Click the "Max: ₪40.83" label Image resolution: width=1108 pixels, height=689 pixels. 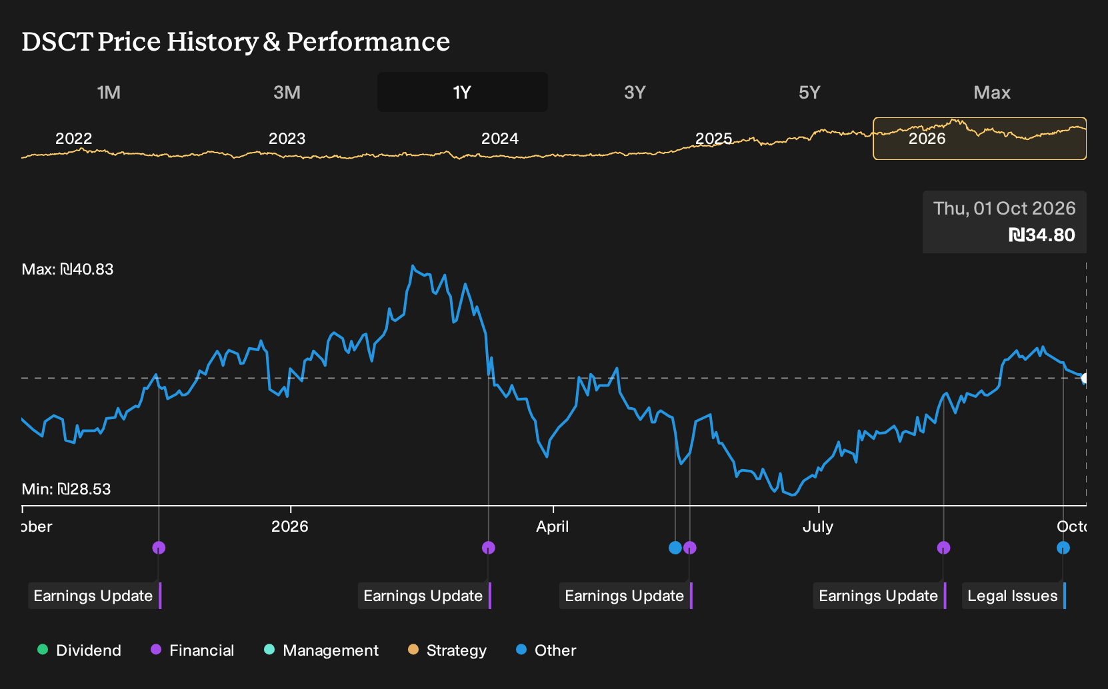tap(67, 269)
